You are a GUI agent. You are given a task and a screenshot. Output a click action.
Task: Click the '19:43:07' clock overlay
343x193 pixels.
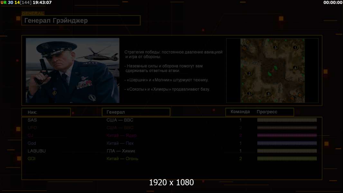tap(42, 3)
